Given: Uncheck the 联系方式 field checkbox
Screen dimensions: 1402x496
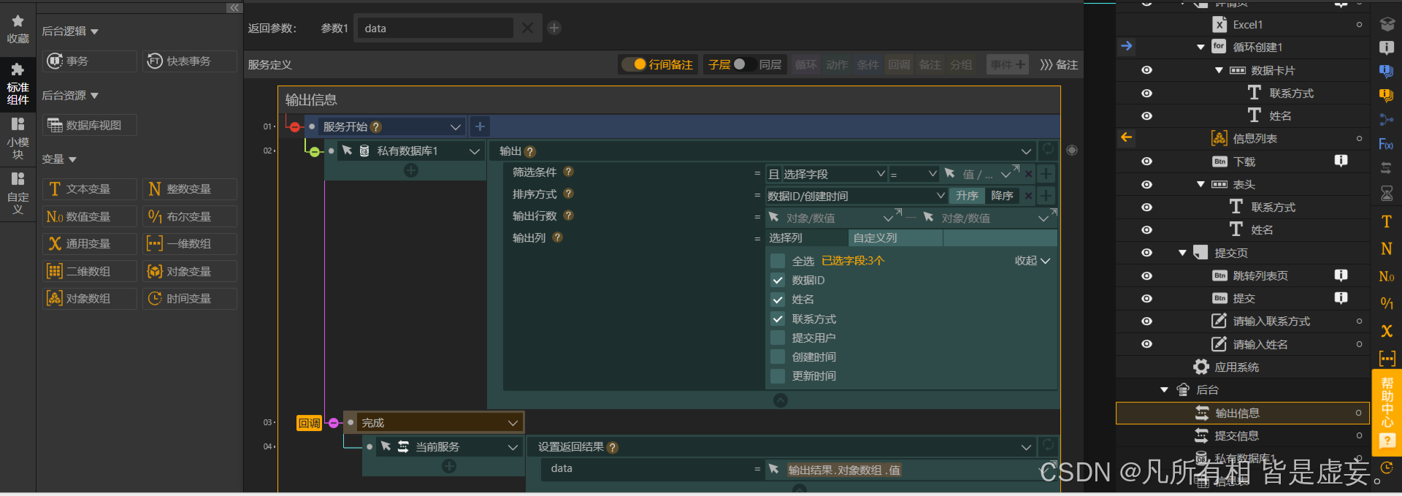Looking at the screenshot, I should [x=778, y=319].
